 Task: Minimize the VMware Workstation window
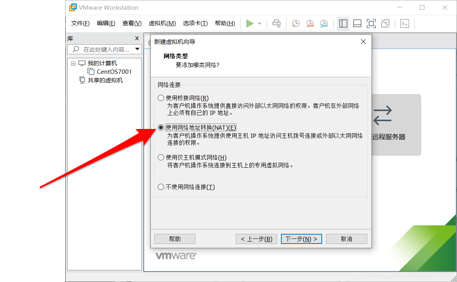pos(399,7)
